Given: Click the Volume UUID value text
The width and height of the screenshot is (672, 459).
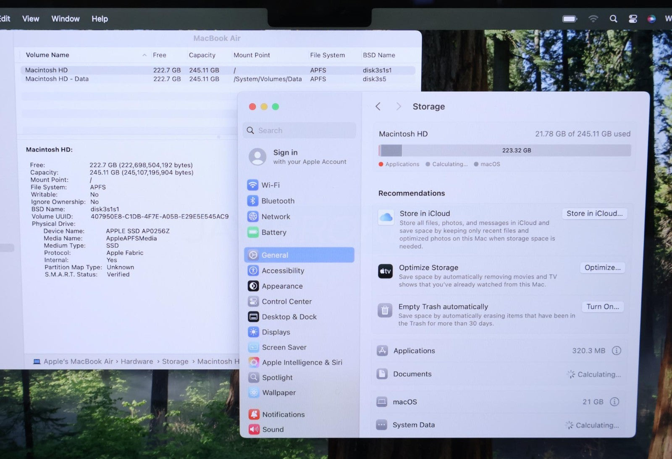Looking at the screenshot, I should click(160, 216).
